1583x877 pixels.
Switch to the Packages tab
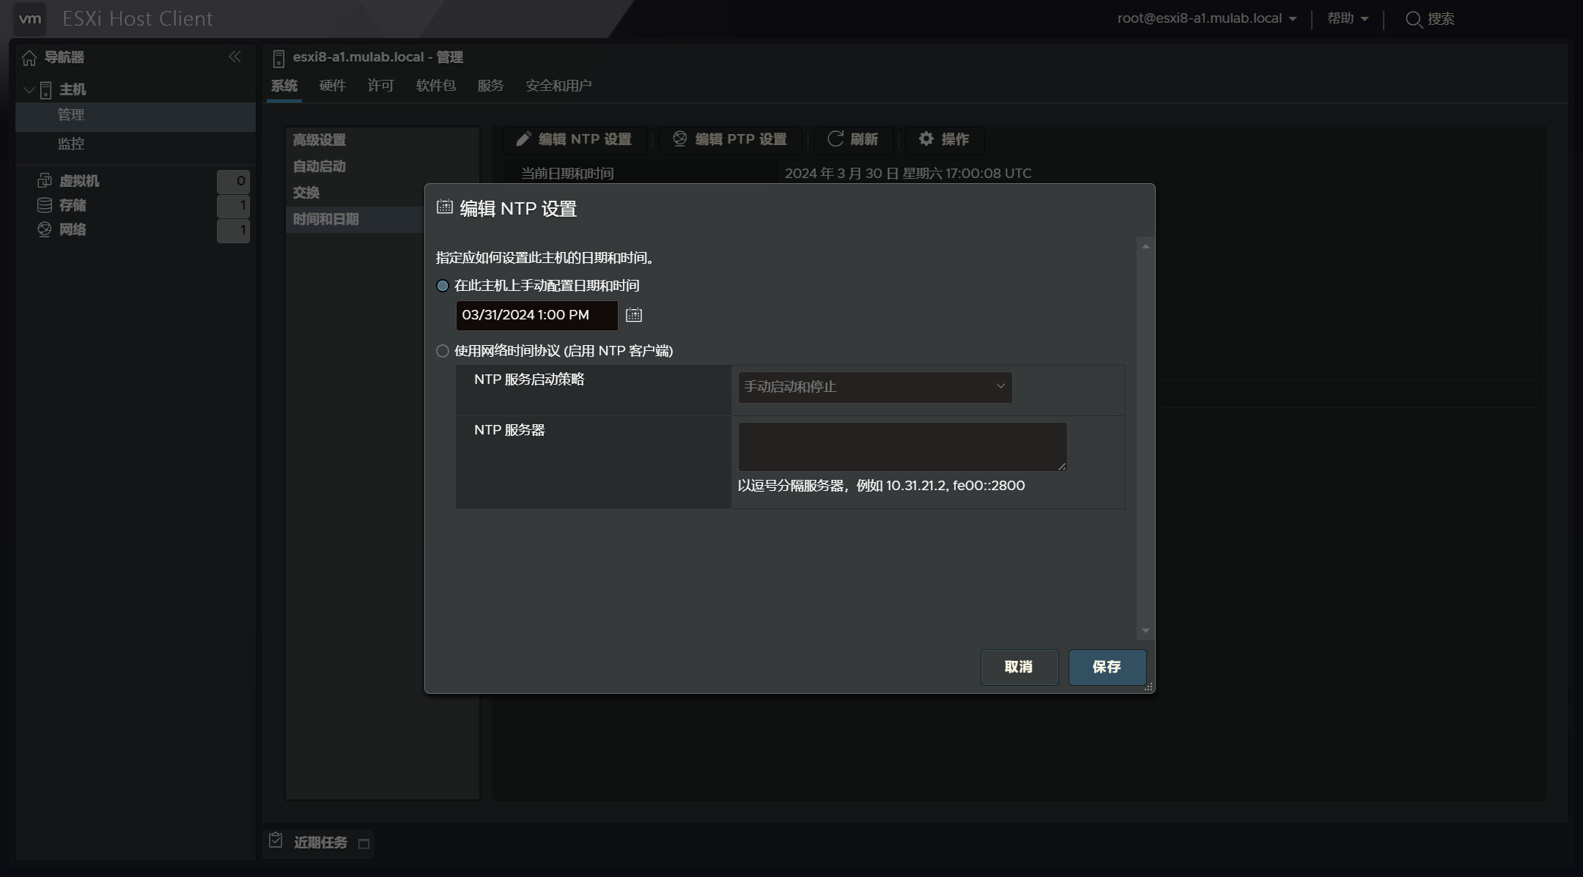pos(436,86)
